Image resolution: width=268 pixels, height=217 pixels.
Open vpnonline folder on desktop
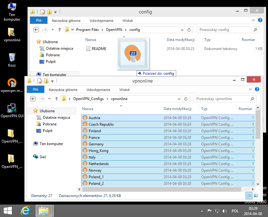tap(12, 35)
